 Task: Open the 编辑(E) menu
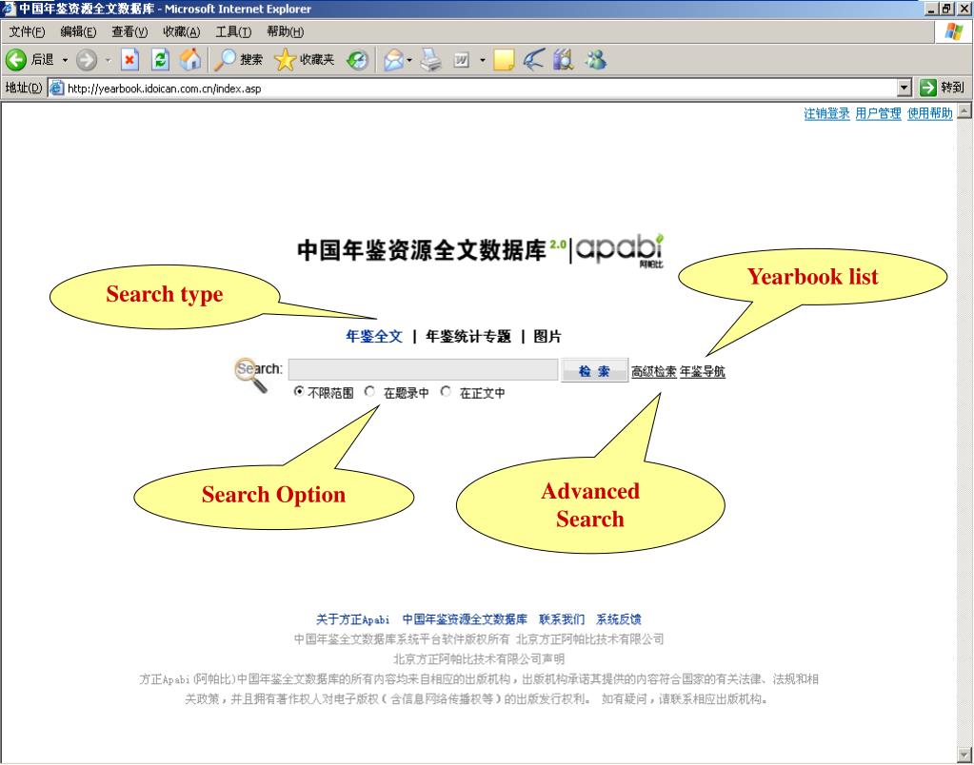[78, 31]
